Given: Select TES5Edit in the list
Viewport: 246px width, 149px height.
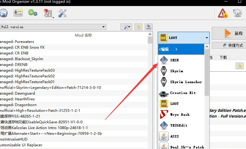Looking at the screenshot, I should click(x=181, y=125).
